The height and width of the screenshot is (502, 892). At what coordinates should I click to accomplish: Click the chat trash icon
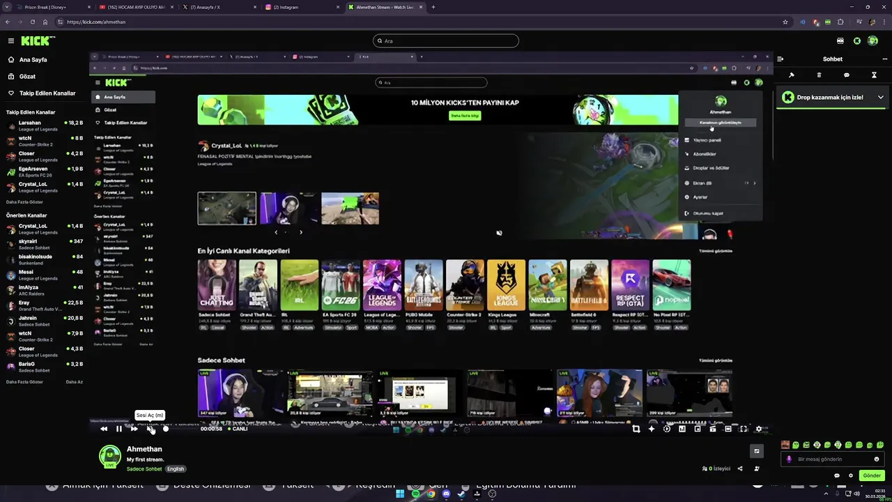pyautogui.click(x=819, y=75)
